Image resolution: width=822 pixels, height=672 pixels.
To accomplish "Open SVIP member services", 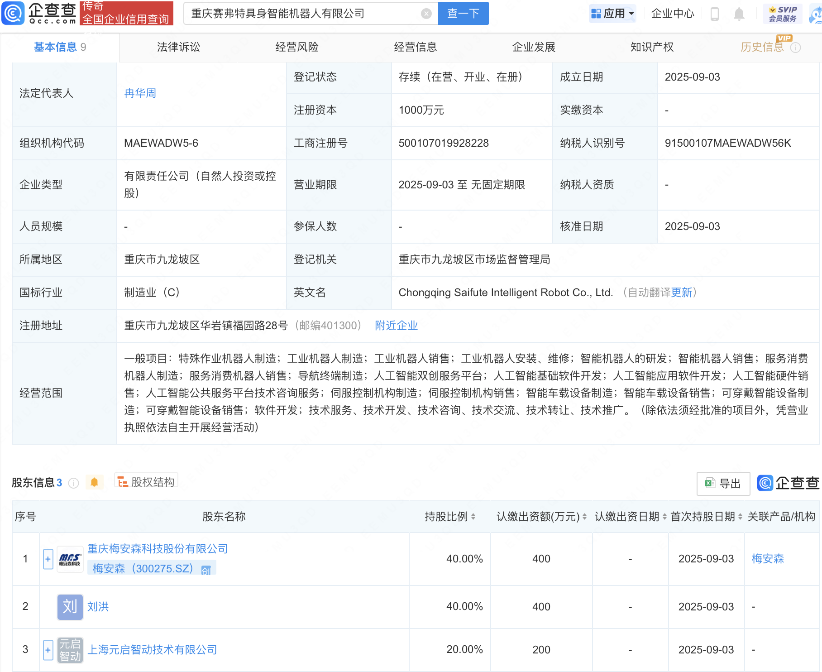I will point(782,14).
